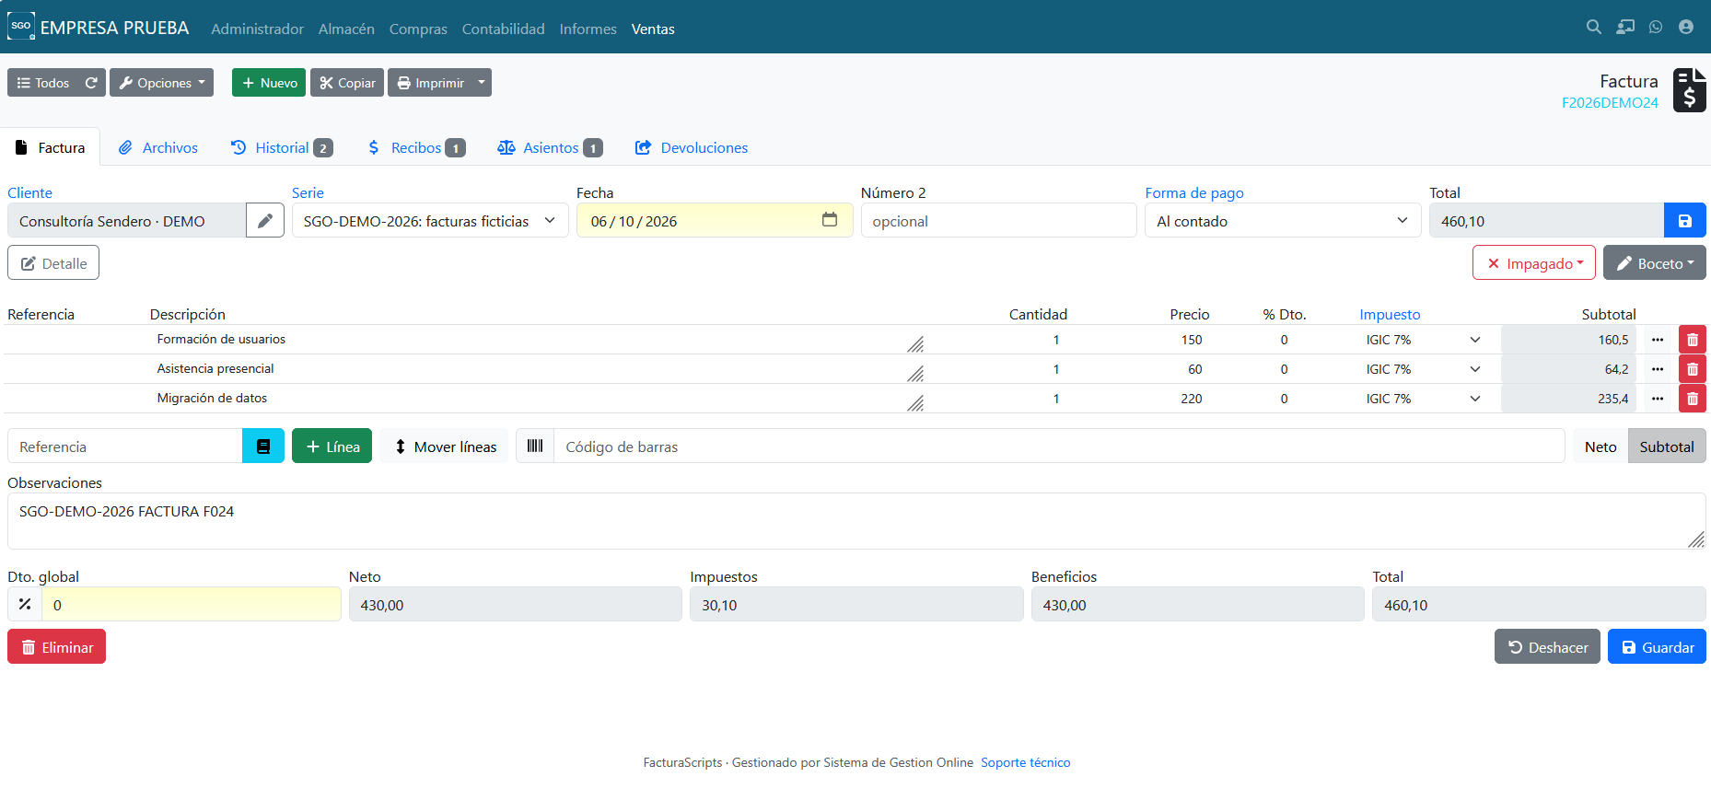Open the Forma de pago selector

click(x=1283, y=221)
